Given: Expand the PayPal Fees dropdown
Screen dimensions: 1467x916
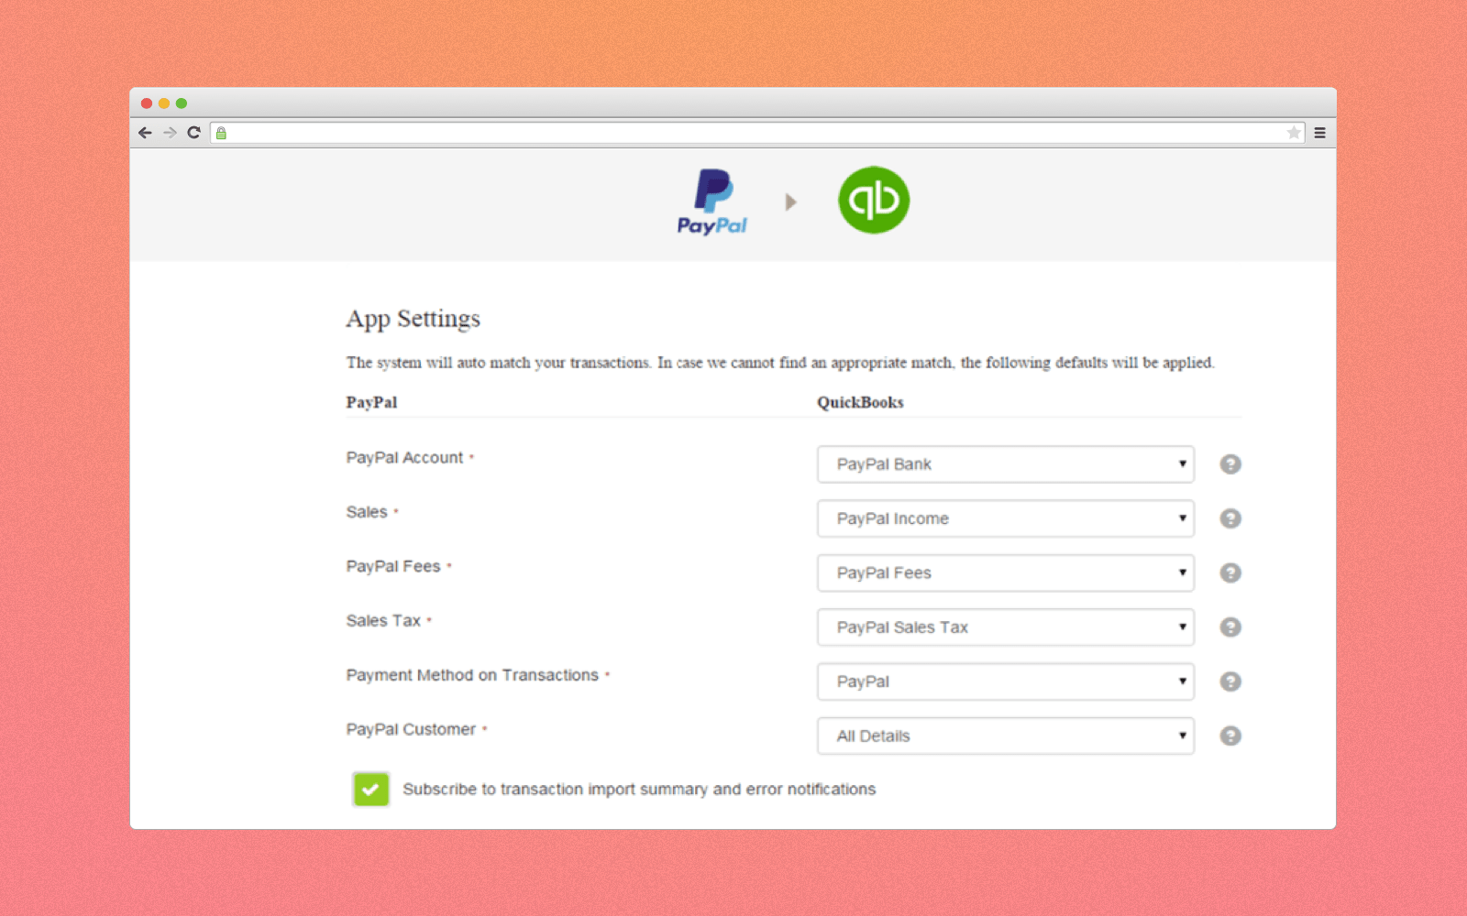Looking at the screenshot, I should (1006, 572).
